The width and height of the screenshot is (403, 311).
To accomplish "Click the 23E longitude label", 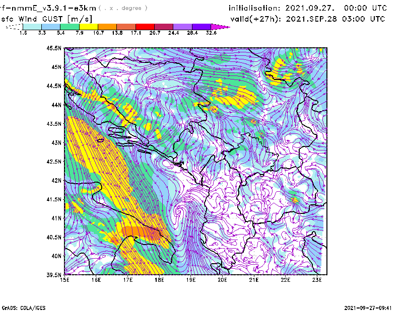I will 317,280.
